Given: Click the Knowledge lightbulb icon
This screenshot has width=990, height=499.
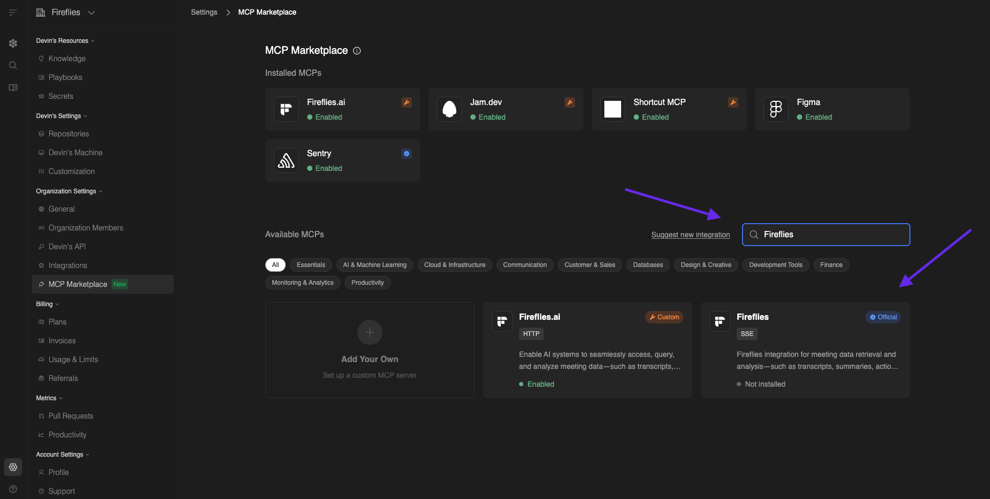Looking at the screenshot, I should point(41,59).
